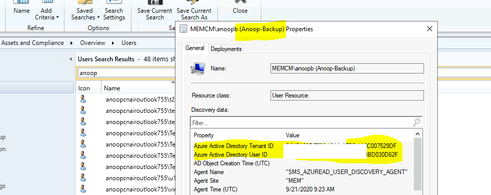Select Assets and Compliance breadcrumb
This screenshot has height=195, width=491.
(33, 43)
